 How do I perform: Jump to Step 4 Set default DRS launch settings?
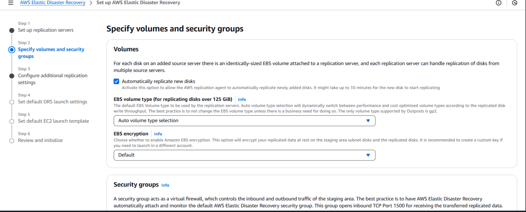click(52, 102)
